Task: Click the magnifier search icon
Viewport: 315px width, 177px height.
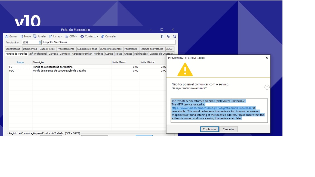Action: coord(174,36)
